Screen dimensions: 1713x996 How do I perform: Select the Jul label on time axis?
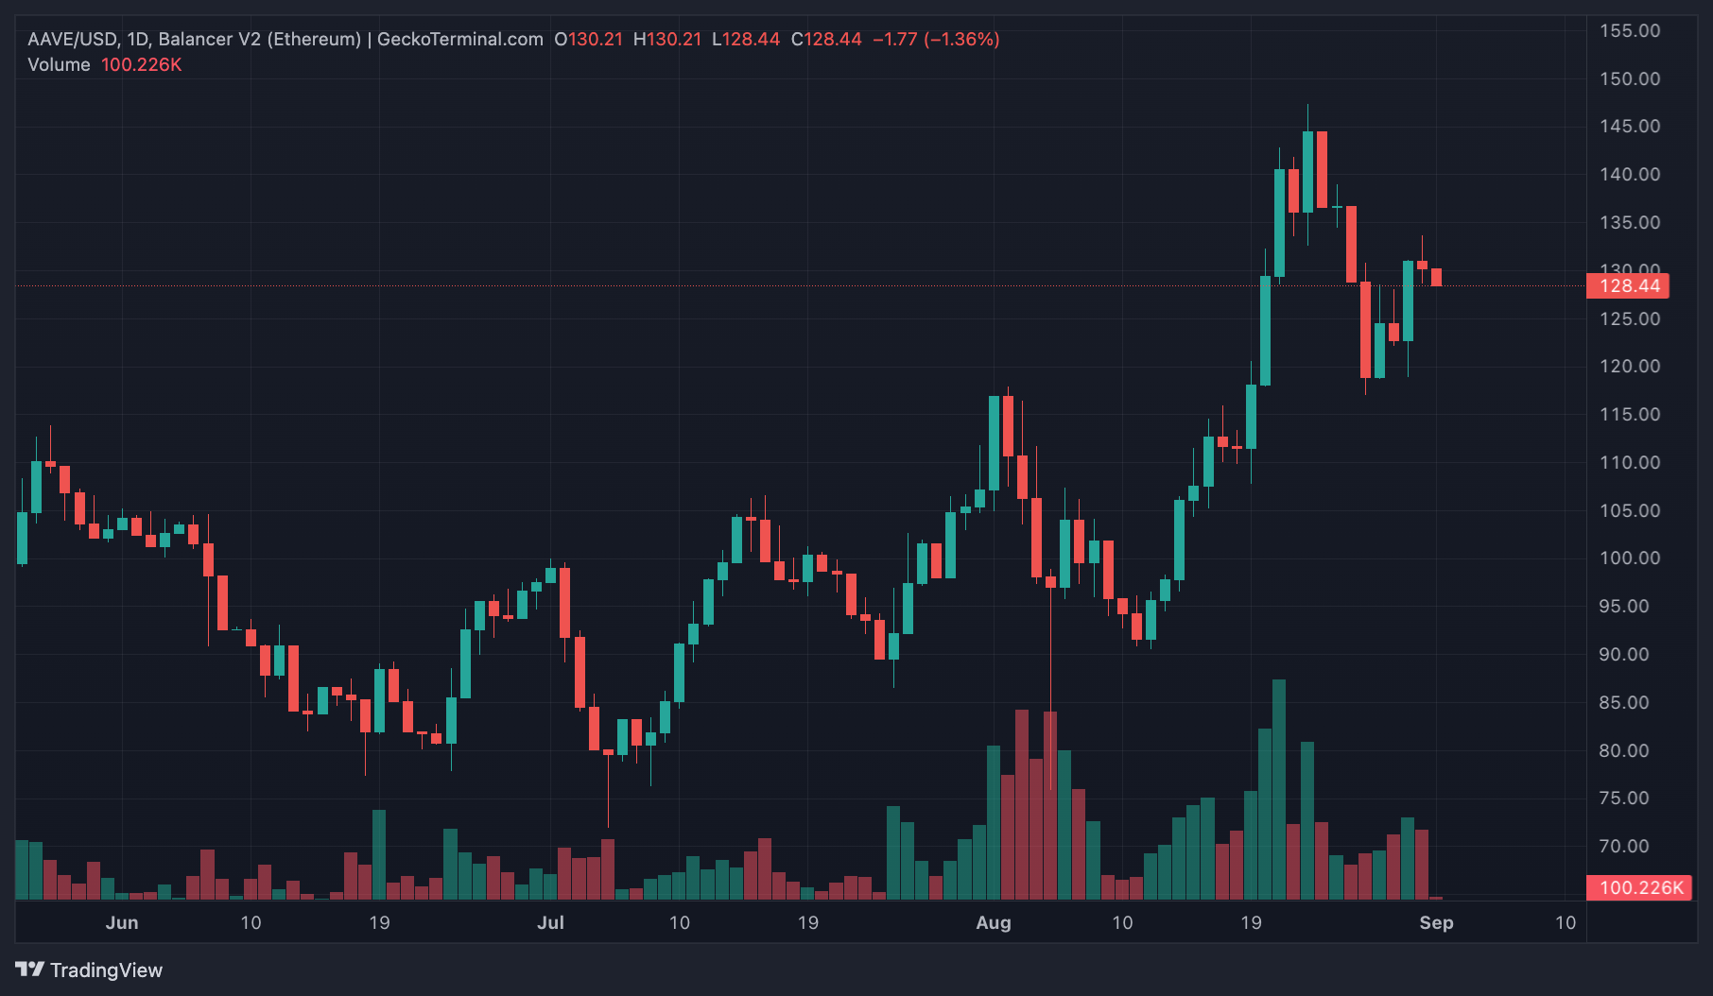pyautogui.click(x=550, y=922)
